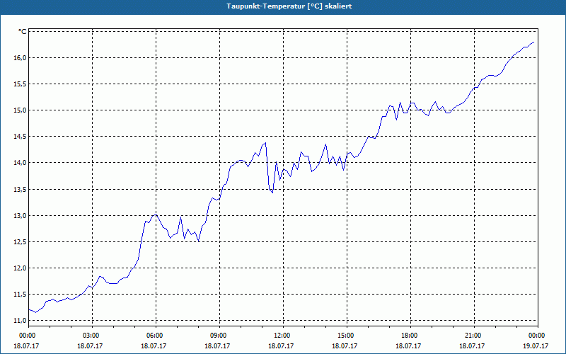The image size is (566, 354).
Task: Click the 12,5 y-axis label
Action: (x=20, y=241)
